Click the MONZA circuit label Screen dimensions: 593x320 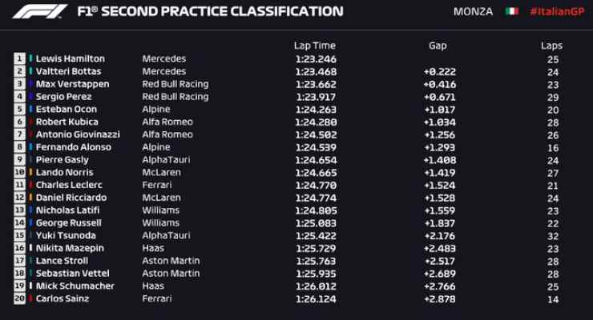click(473, 12)
